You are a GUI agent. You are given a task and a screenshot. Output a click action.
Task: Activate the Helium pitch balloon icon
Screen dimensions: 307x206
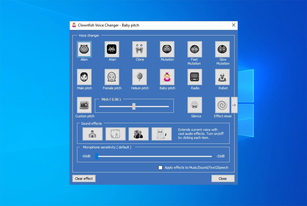click(x=139, y=77)
